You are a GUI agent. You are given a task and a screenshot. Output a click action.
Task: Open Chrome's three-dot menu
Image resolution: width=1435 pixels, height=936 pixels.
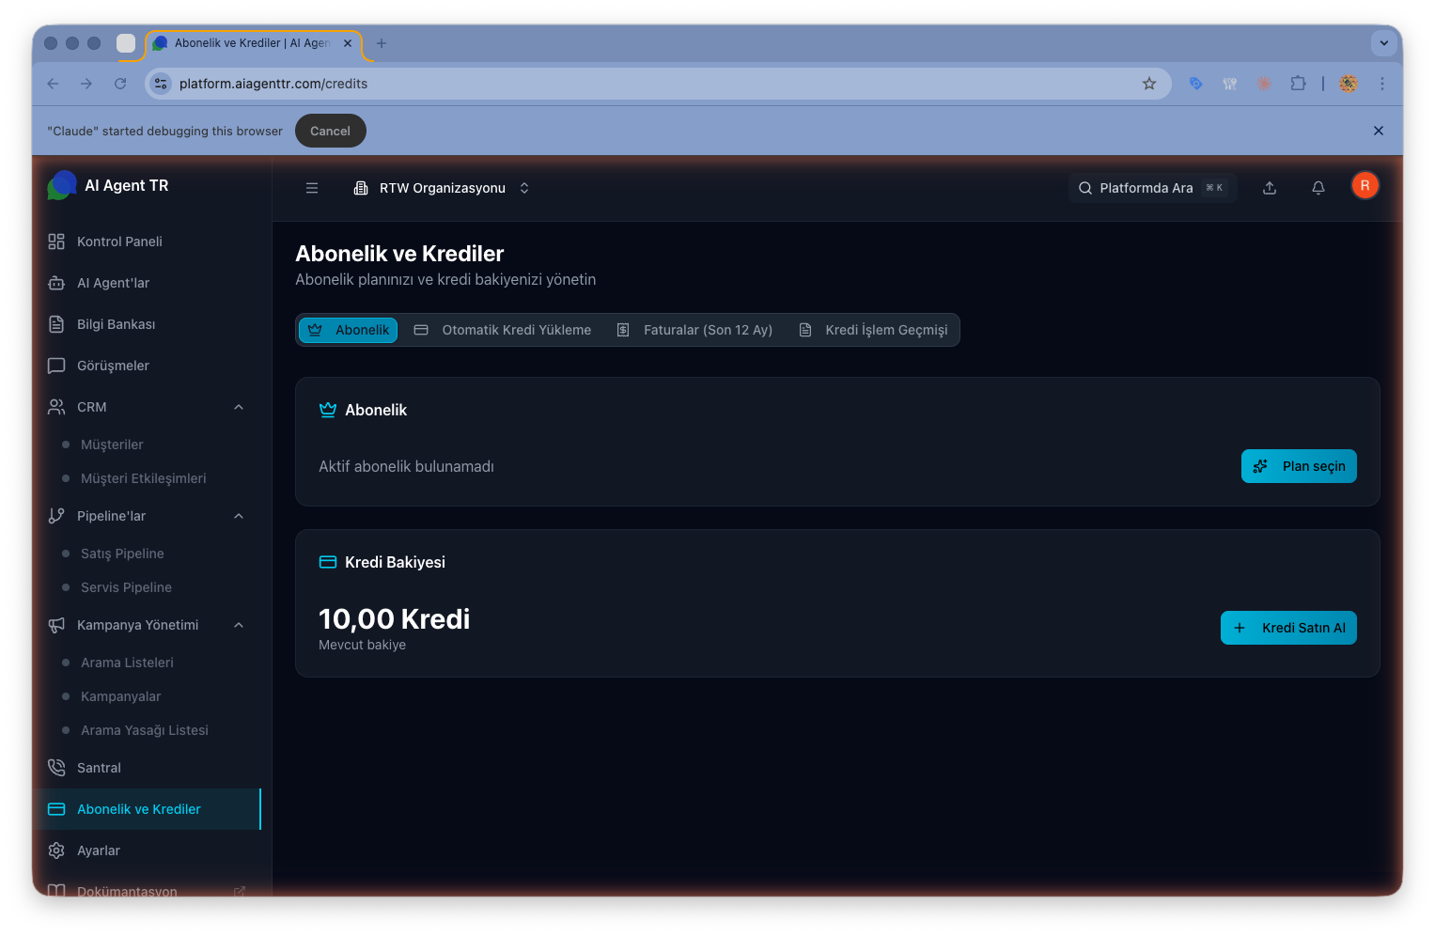[1382, 84]
